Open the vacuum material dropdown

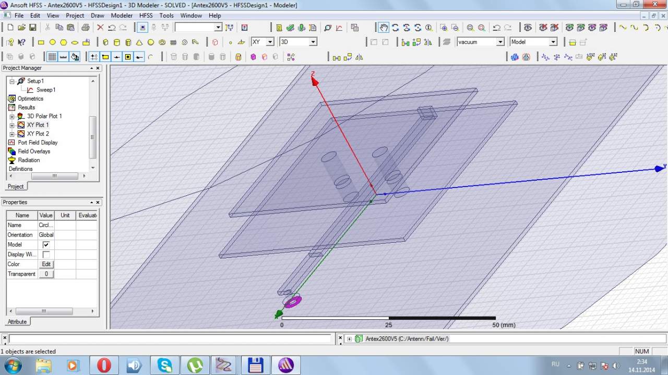(499, 42)
